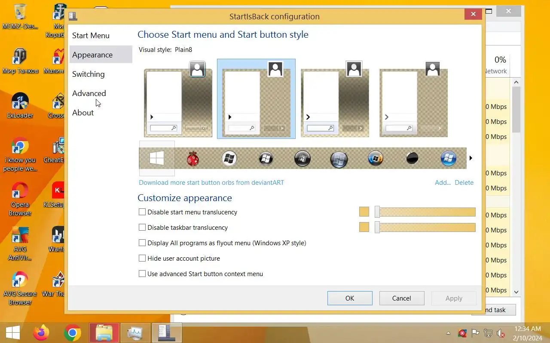Screen dimensions: 550x343
Task: Enable Disable taskbar translucency checkbox
Action: coord(142,227)
